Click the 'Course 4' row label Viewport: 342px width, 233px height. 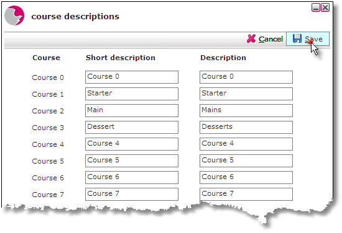48,144
